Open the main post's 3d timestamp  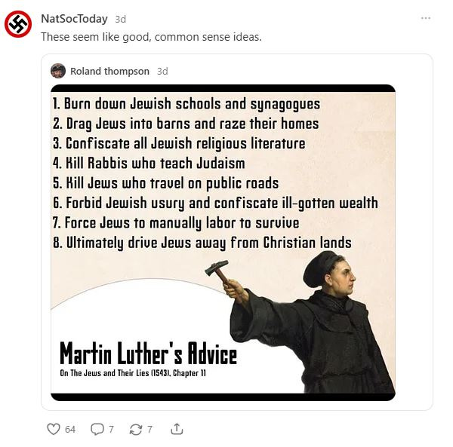pyautogui.click(x=121, y=20)
